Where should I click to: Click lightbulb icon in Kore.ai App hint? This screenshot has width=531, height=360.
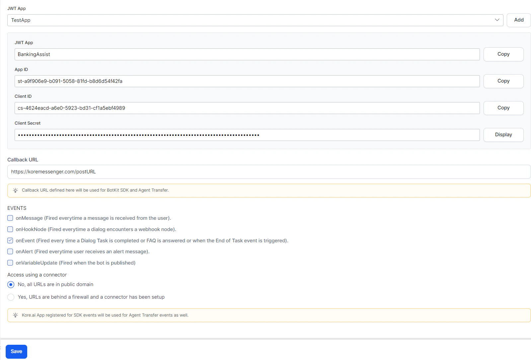(15, 315)
